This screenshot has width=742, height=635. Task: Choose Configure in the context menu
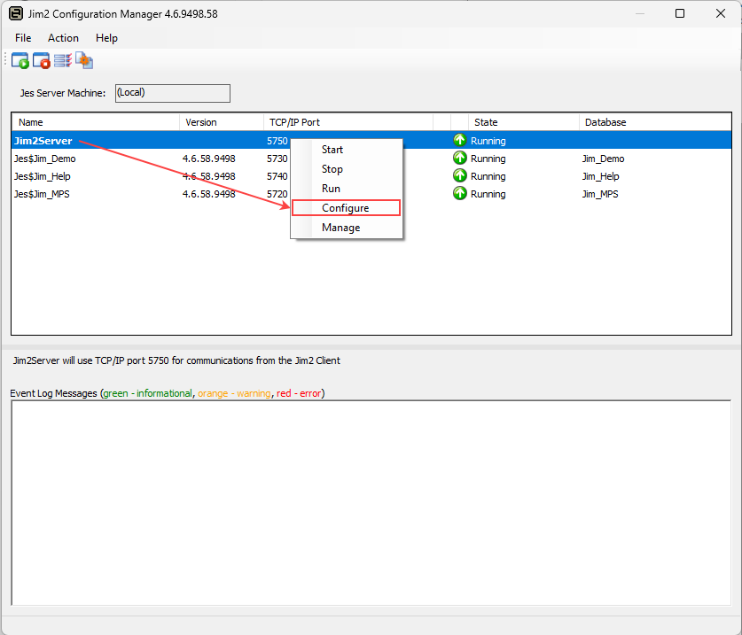point(346,208)
